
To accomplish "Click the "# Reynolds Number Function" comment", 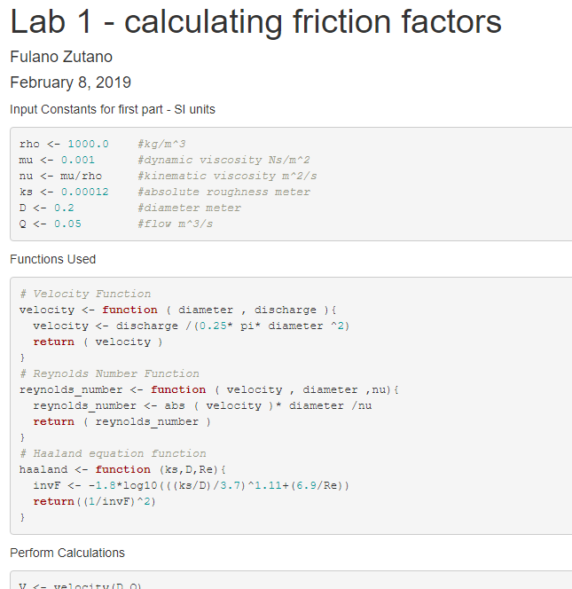I will coord(109,373).
